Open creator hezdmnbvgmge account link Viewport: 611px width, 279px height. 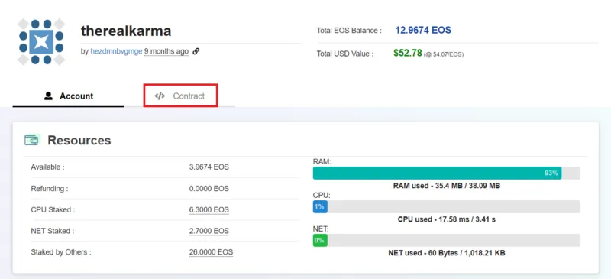click(116, 51)
